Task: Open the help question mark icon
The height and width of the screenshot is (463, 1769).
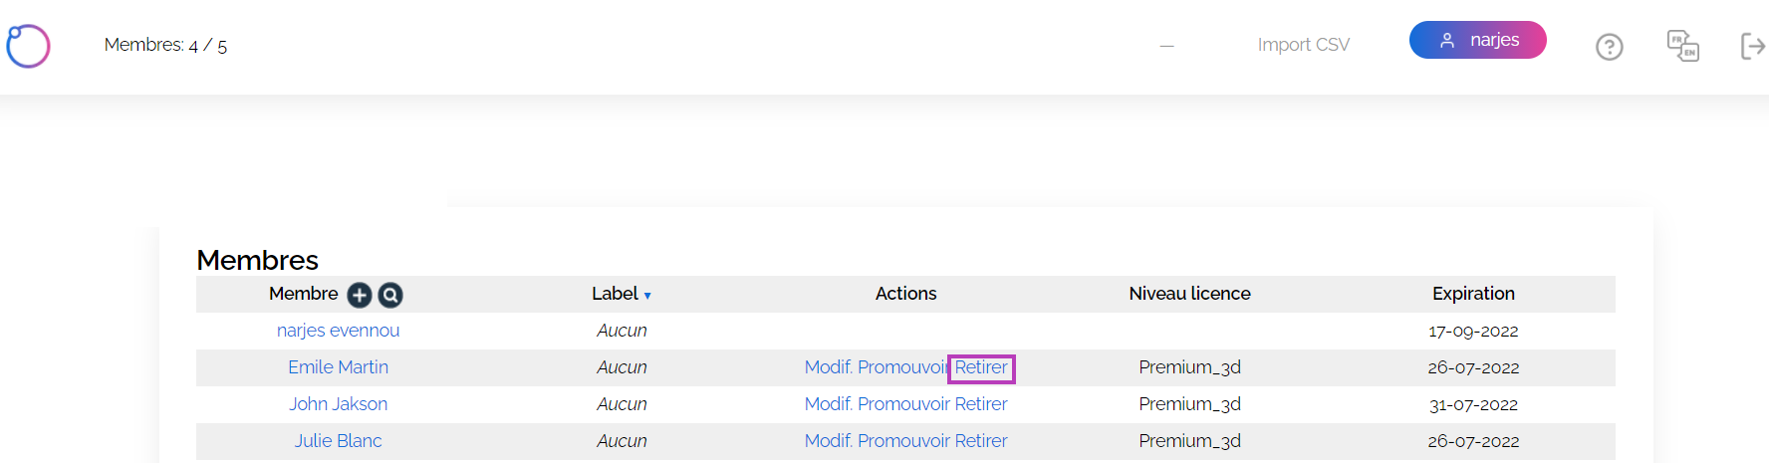Action: (x=1610, y=47)
